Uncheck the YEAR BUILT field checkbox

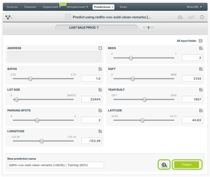(x=201, y=90)
